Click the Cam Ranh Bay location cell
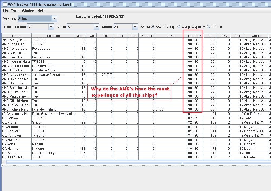Image resolution: width=271 pixels, height=191 pixels. 53,153
